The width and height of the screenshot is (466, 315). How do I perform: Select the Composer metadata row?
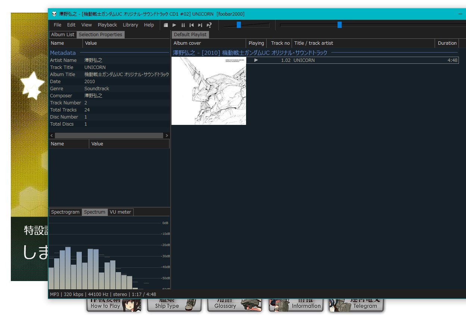109,96
